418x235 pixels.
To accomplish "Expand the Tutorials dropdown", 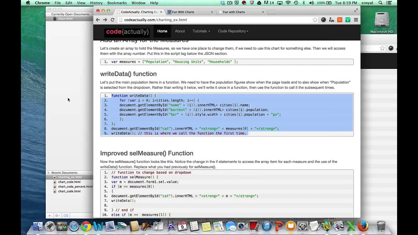I will pos(201,31).
